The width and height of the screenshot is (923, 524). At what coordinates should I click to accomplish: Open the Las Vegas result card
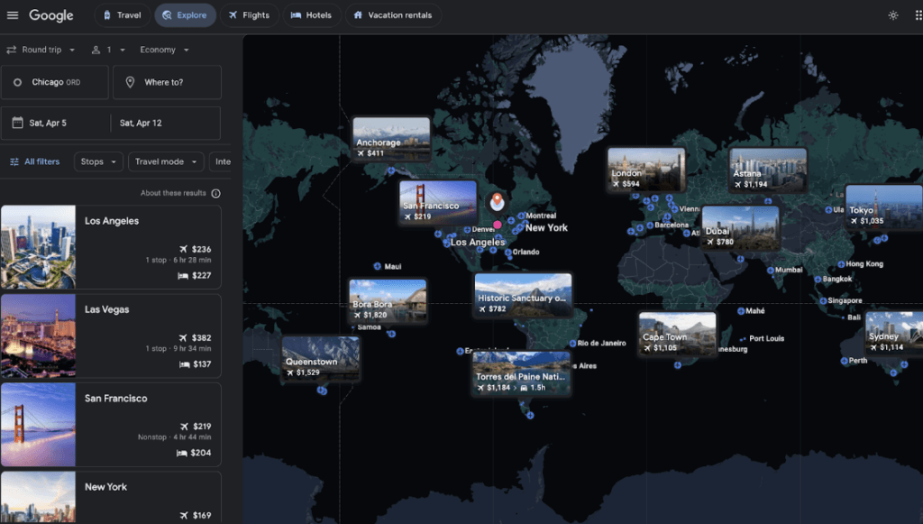[x=111, y=336]
